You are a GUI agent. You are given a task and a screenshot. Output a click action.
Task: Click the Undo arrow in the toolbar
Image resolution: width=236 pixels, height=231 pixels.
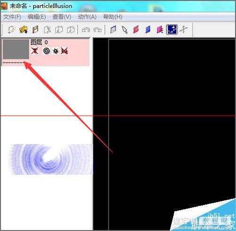[86, 30]
